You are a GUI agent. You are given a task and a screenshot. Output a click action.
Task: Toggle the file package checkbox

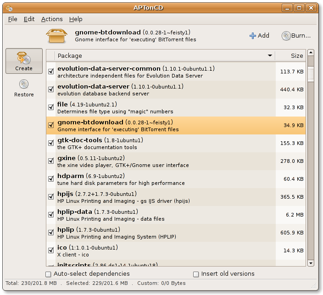point(51,107)
